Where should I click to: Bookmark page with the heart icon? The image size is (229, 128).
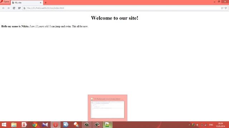pos(226,8)
